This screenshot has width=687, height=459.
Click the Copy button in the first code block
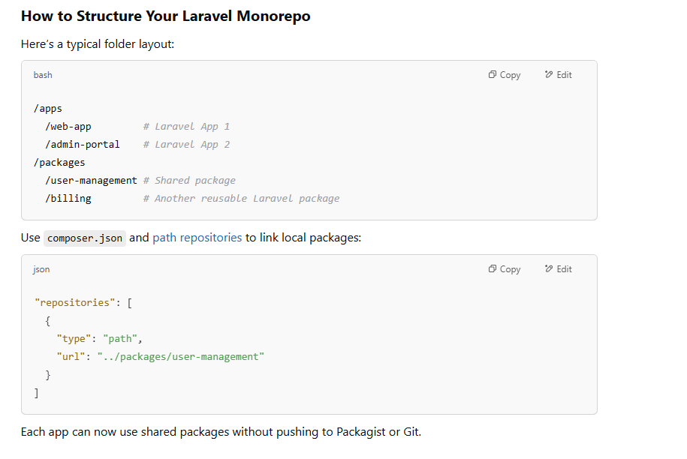tap(504, 74)
